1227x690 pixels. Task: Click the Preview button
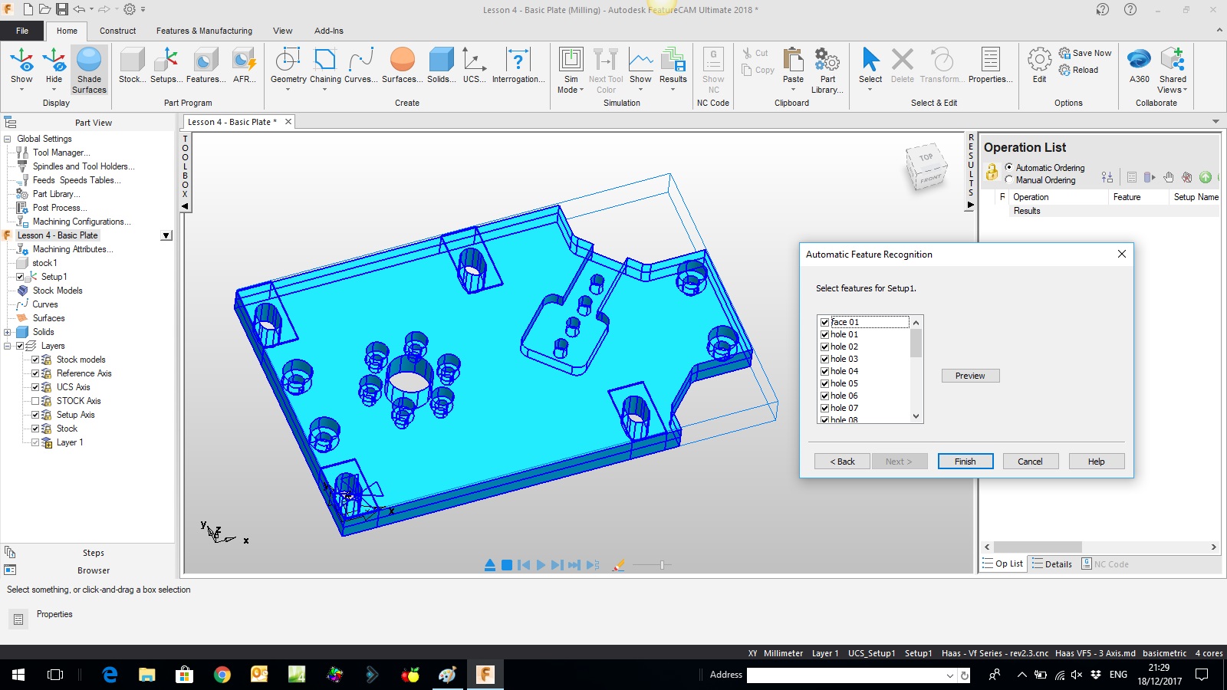pyautogui.click(x=970, y=376)
